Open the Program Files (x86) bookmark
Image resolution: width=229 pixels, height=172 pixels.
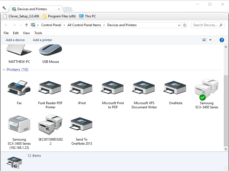[x=59, y=16]
